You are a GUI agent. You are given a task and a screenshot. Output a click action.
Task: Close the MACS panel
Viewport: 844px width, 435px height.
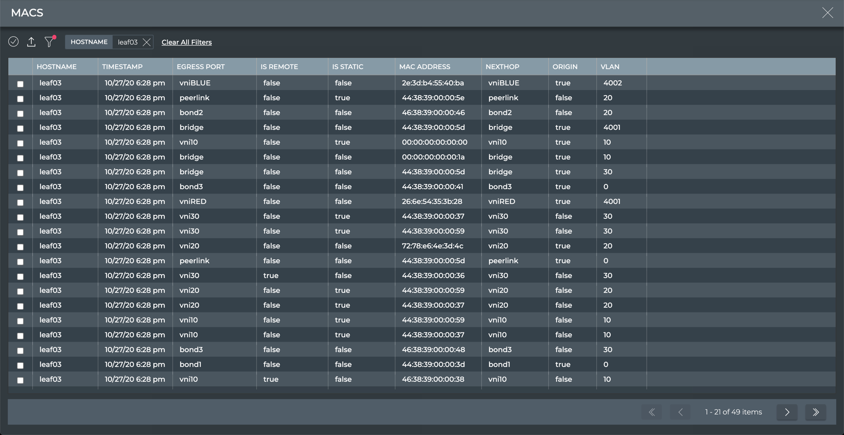click(x=827, y=13)
